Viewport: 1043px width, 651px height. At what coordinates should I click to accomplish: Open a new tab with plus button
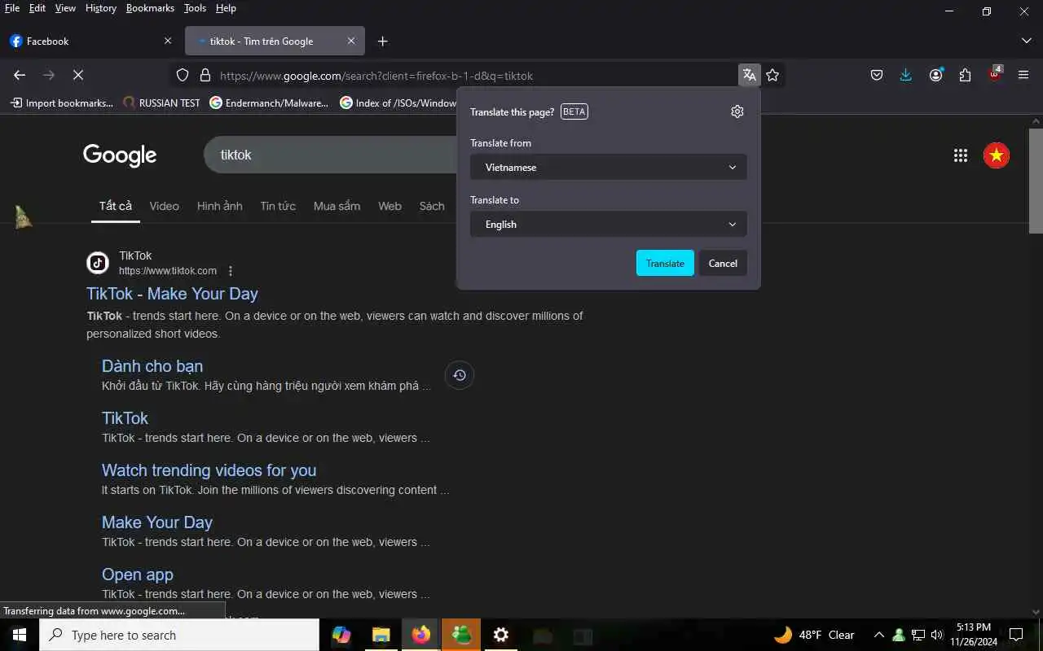(x=383, y=42)
